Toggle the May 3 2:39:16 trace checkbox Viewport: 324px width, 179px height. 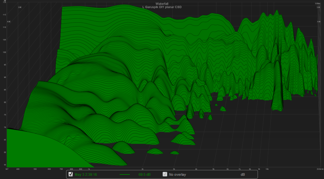(x=71, y=174)
